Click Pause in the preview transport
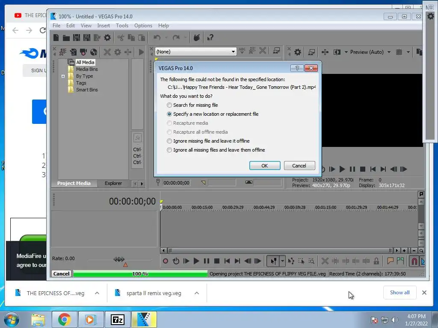438x328 pixels. (x=352, y=169)
